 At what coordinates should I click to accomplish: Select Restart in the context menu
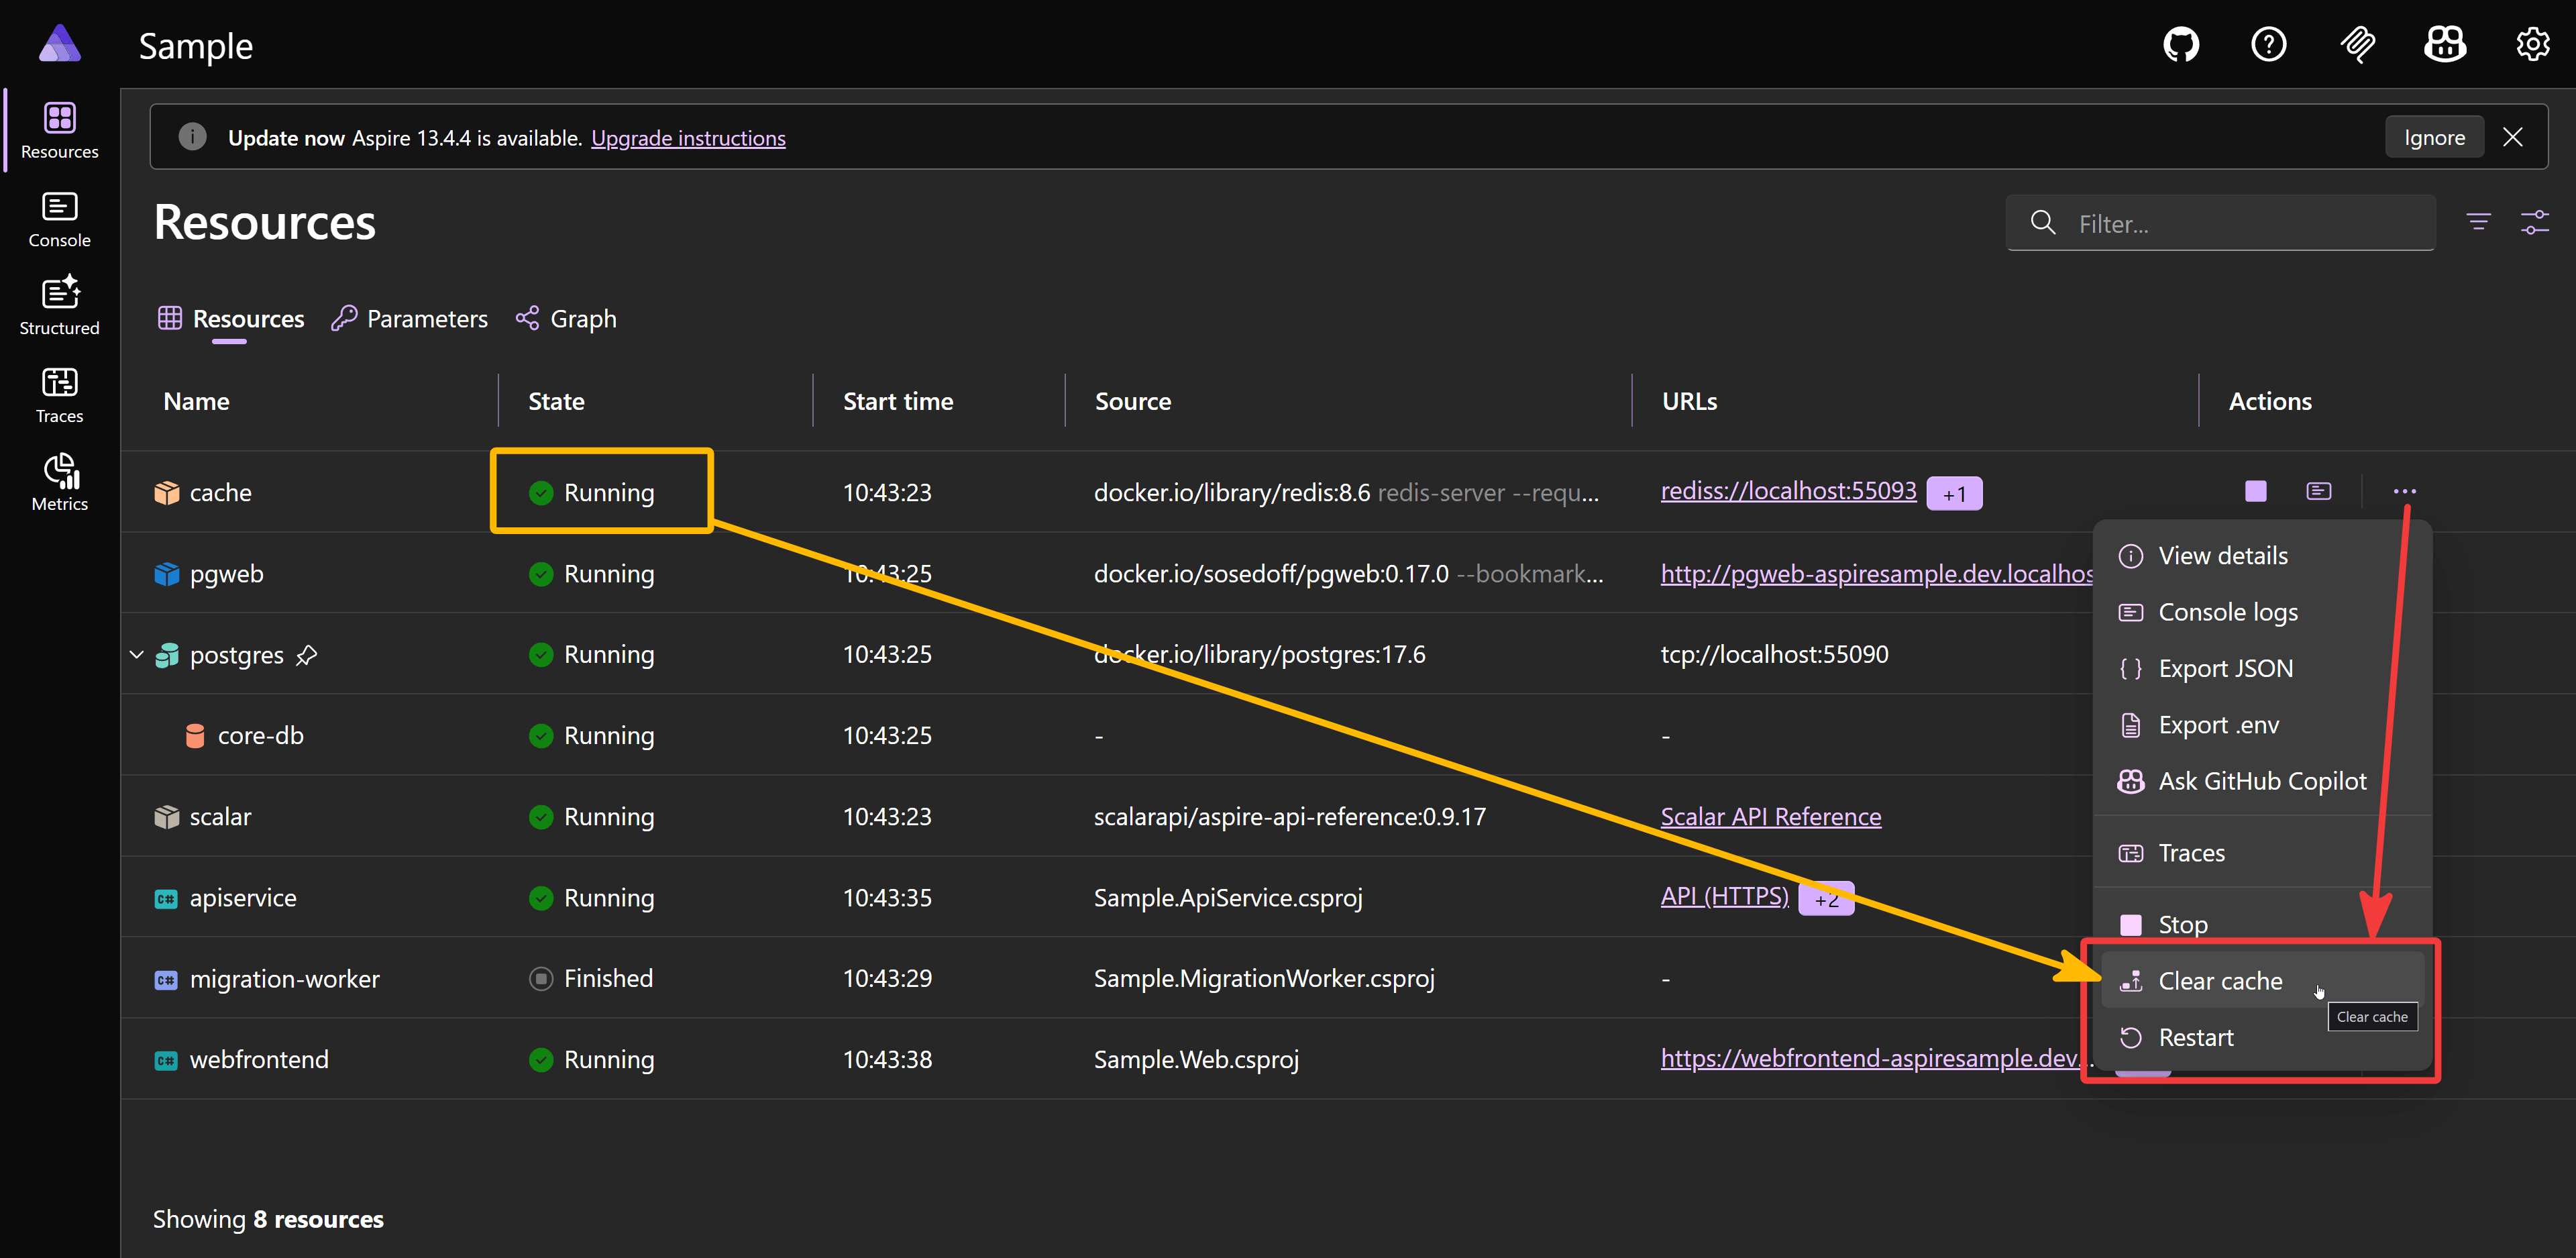(2262, 1038)
